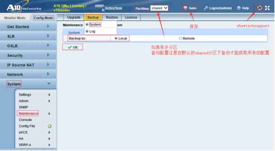Click the A10-1(No License) vThunder hostname text
This screenshot has width=275, height=151.
pyautogui.click(x=70, y=8)
